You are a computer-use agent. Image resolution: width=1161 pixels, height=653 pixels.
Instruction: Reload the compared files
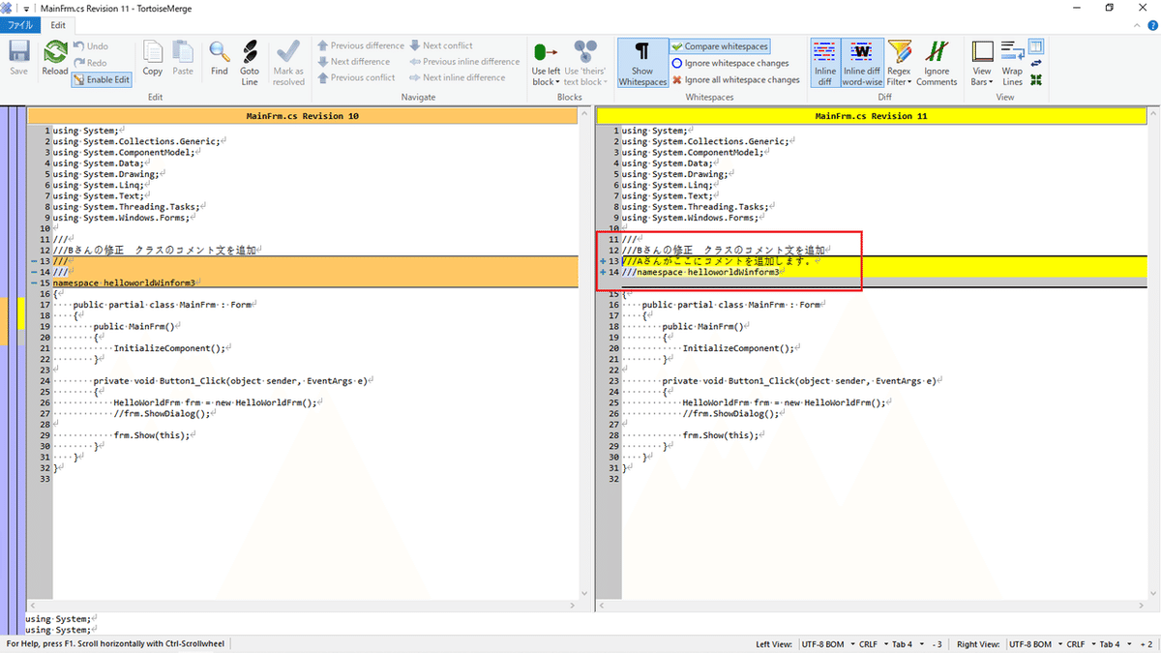pyautogui.click(x=55, y=59)
